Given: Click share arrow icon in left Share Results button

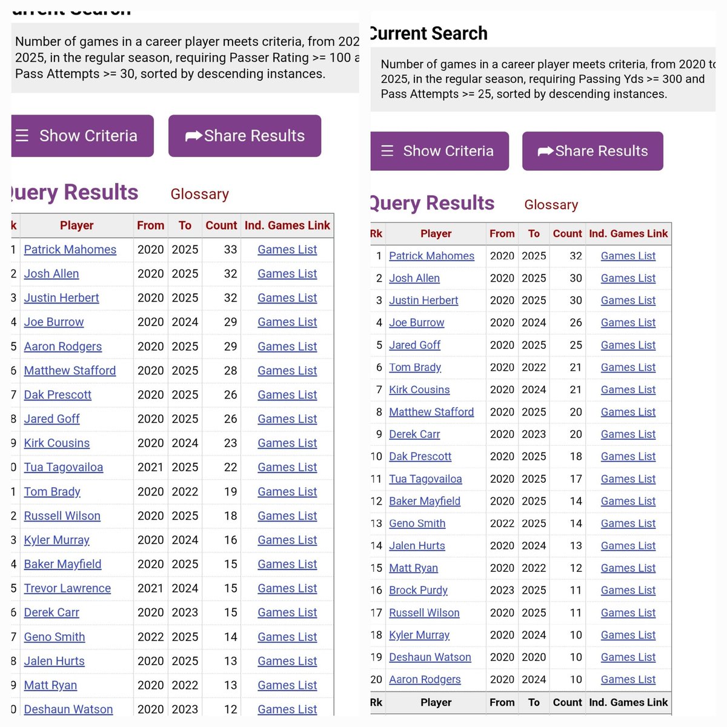Looking at the screenshot, I should point(194,136).
